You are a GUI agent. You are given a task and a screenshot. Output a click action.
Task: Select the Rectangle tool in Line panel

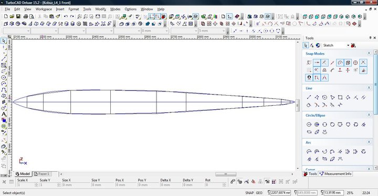click(340, 97)
